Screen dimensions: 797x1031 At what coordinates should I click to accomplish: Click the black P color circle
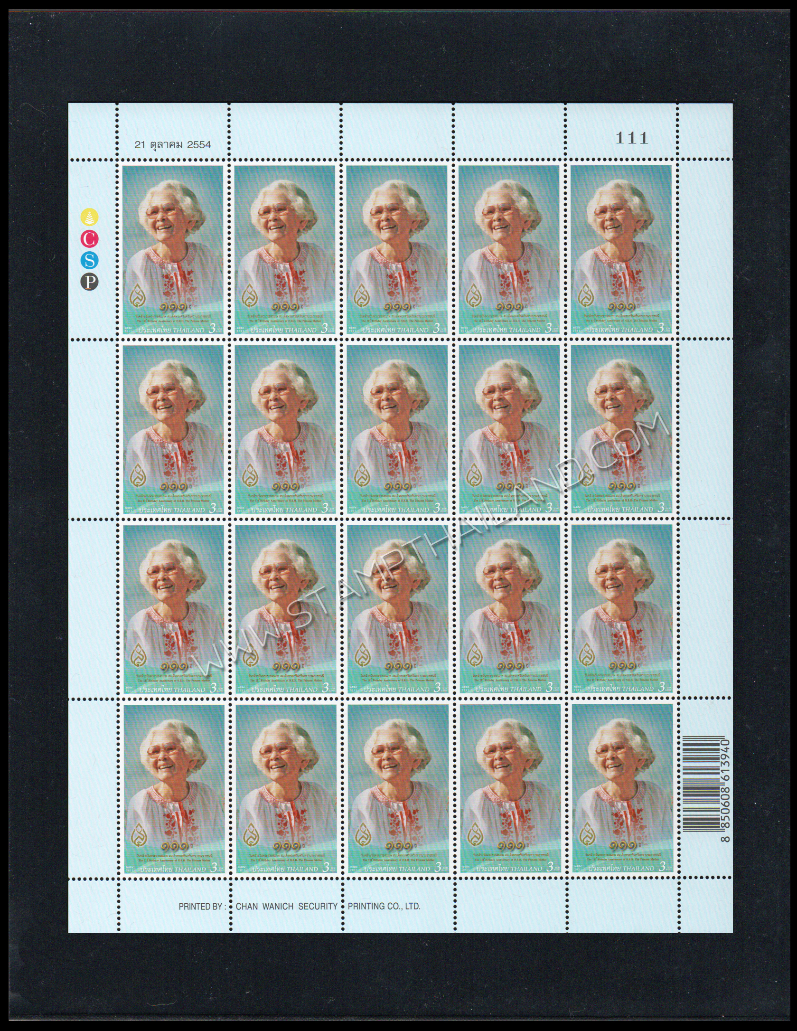coord(90,283)
